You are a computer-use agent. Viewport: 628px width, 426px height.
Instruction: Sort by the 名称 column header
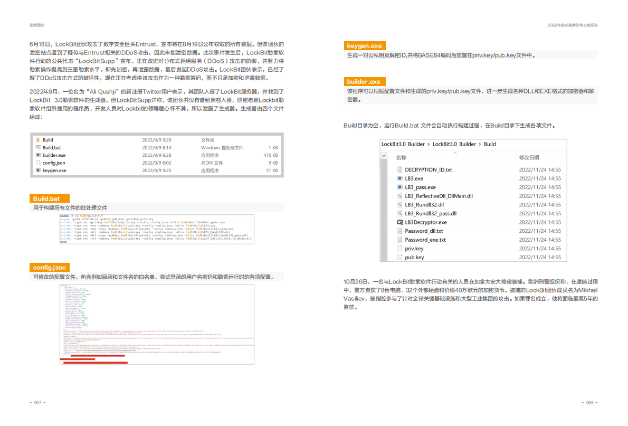[x=402, y=158]
